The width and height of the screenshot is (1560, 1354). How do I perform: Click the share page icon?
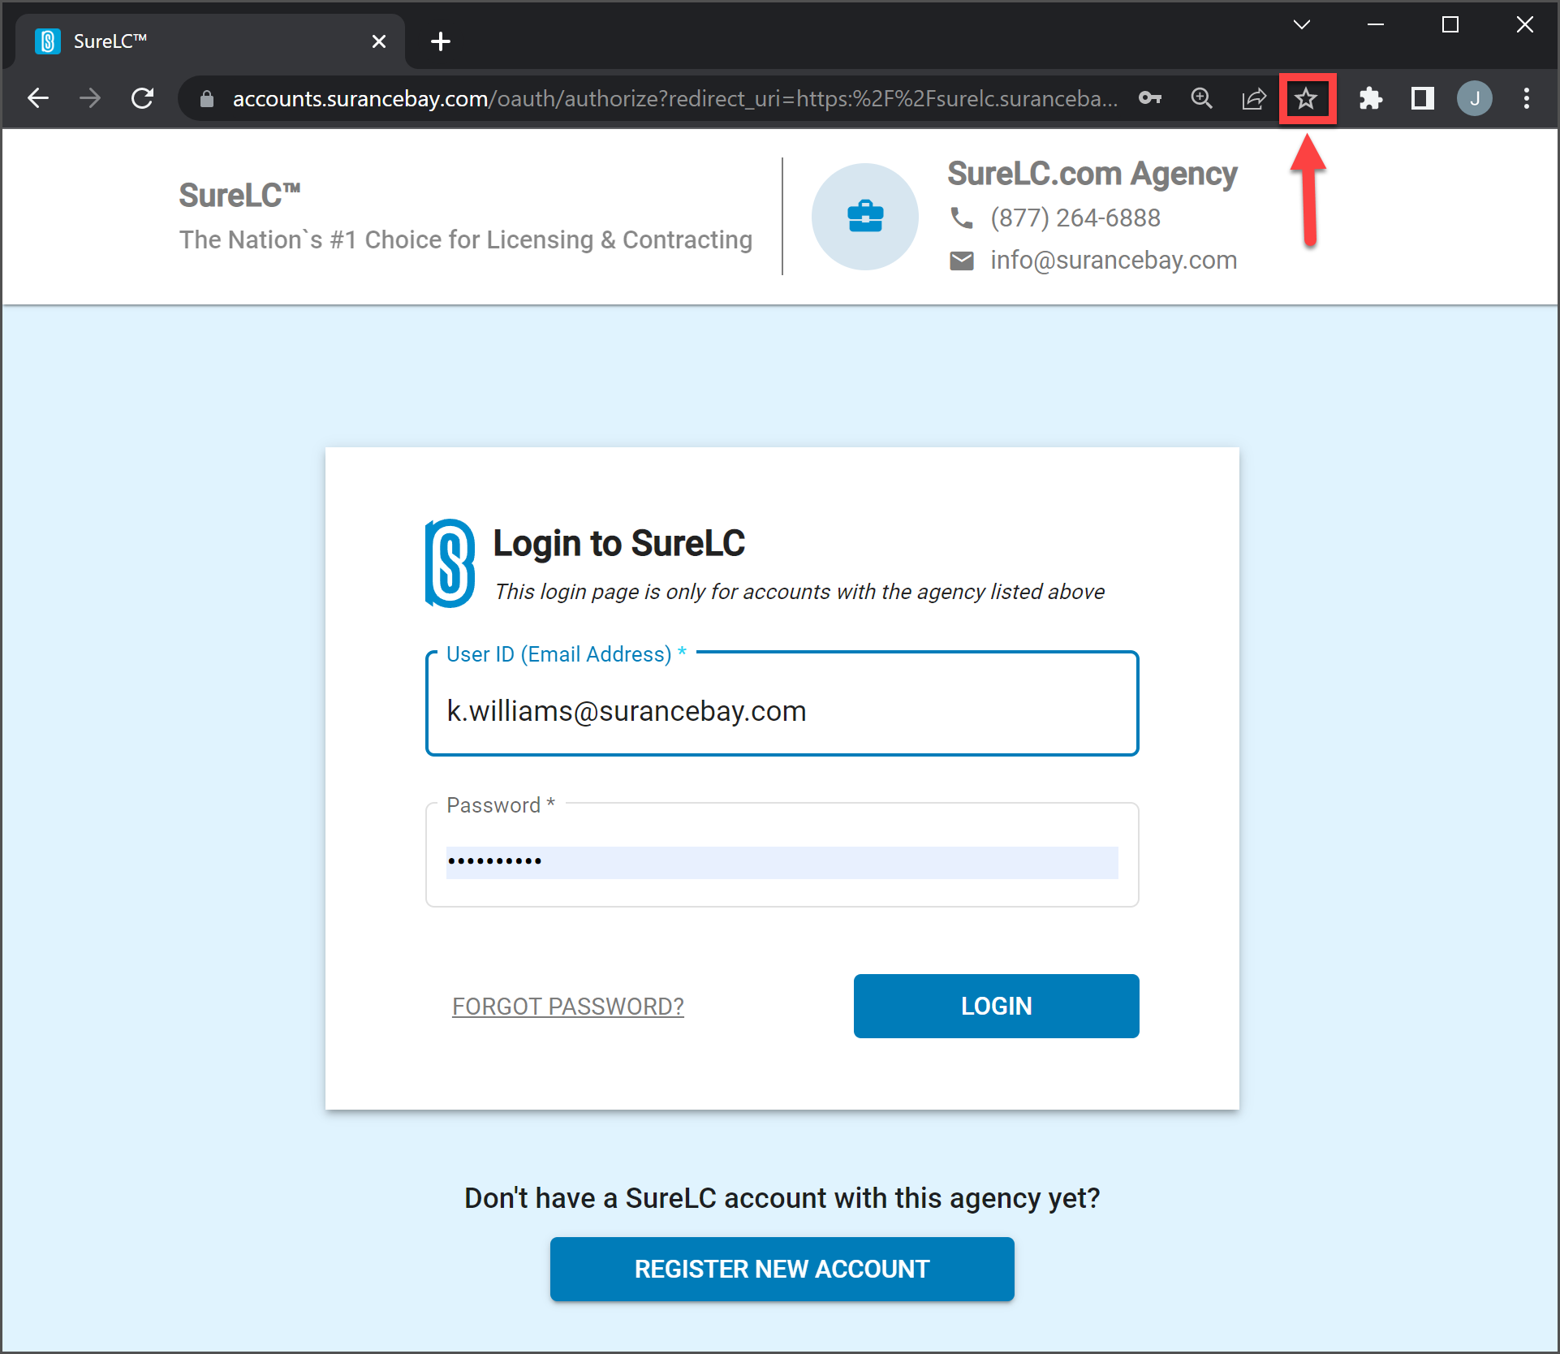pyautogui.click(x=1254, y=99)
